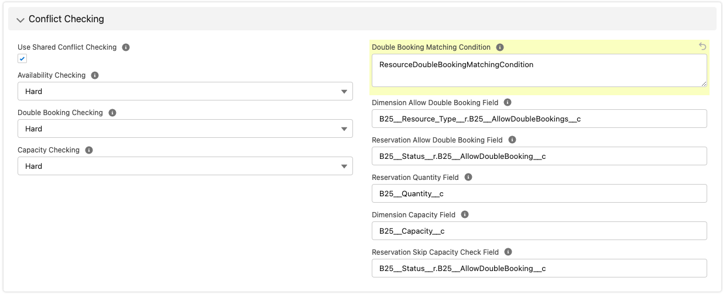The width and height of the screenshot is (723, 295).
Task: Open the Capacity Checking dropdown
Action: click(x=185, y=166)
